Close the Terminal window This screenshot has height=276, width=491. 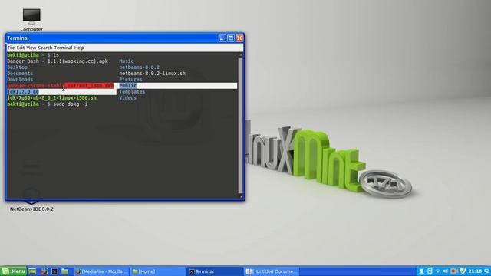pyautogui.click(x=239, y=38)
